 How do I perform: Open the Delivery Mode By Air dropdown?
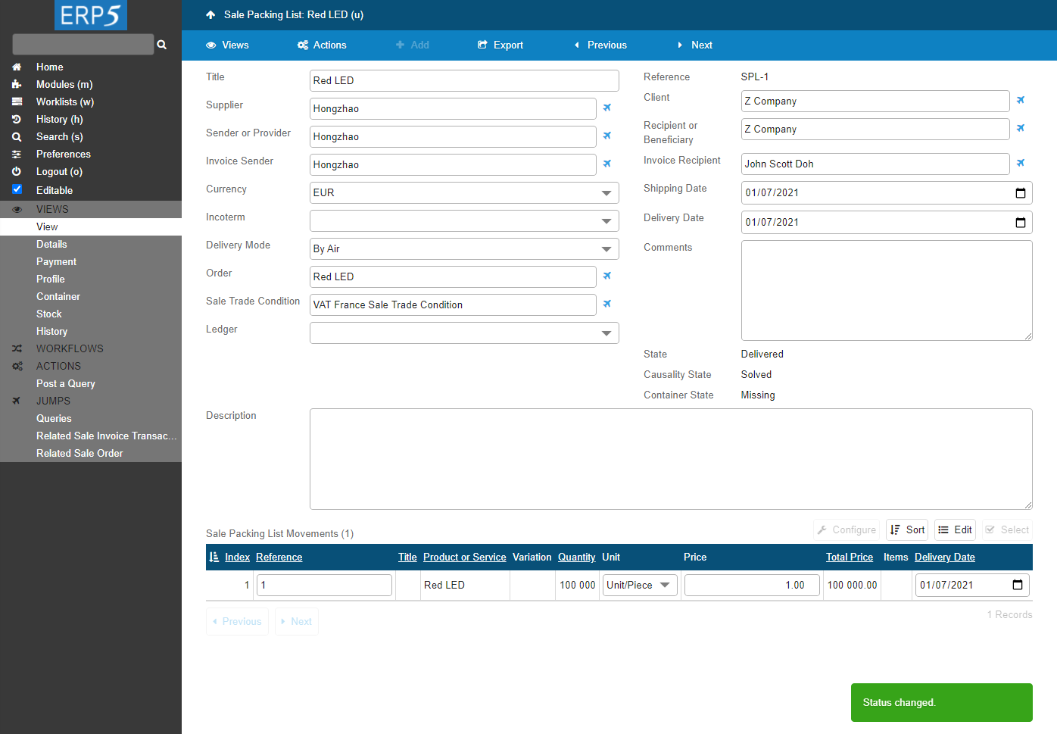[464, 248]
